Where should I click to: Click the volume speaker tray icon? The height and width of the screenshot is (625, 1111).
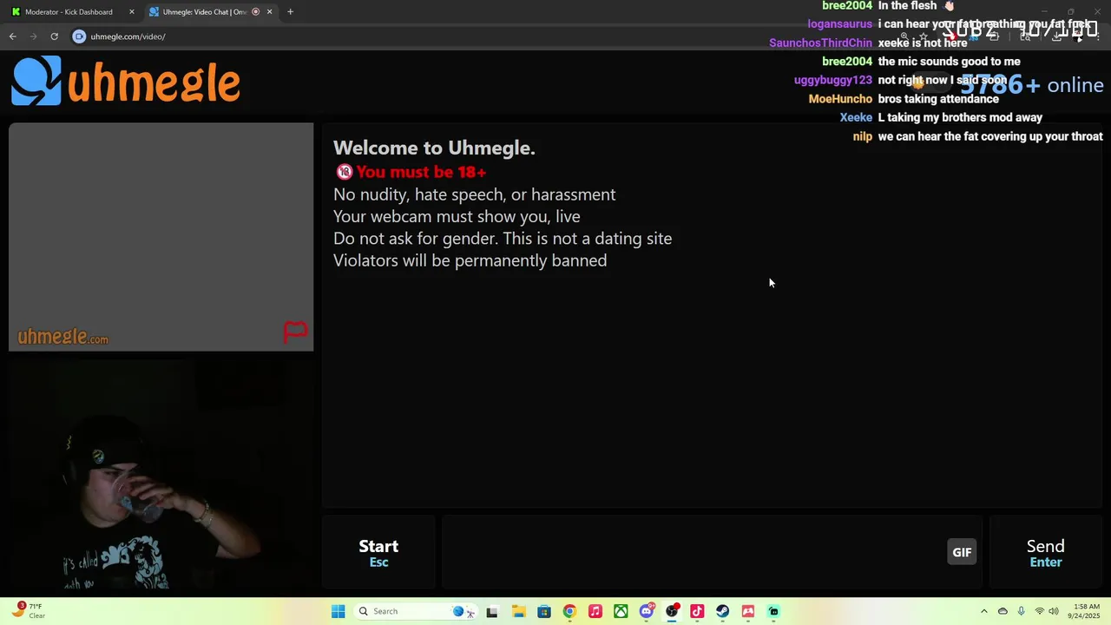pyautogui.click(x=1054, y=611)
